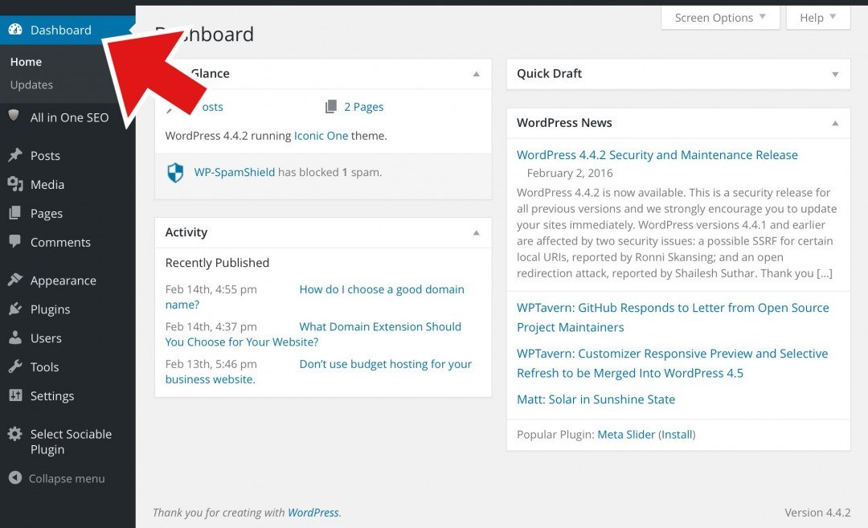Screen dimensions: 868x528
Task: Click the Meta Slider plugin link
Action: pos(626,435)
